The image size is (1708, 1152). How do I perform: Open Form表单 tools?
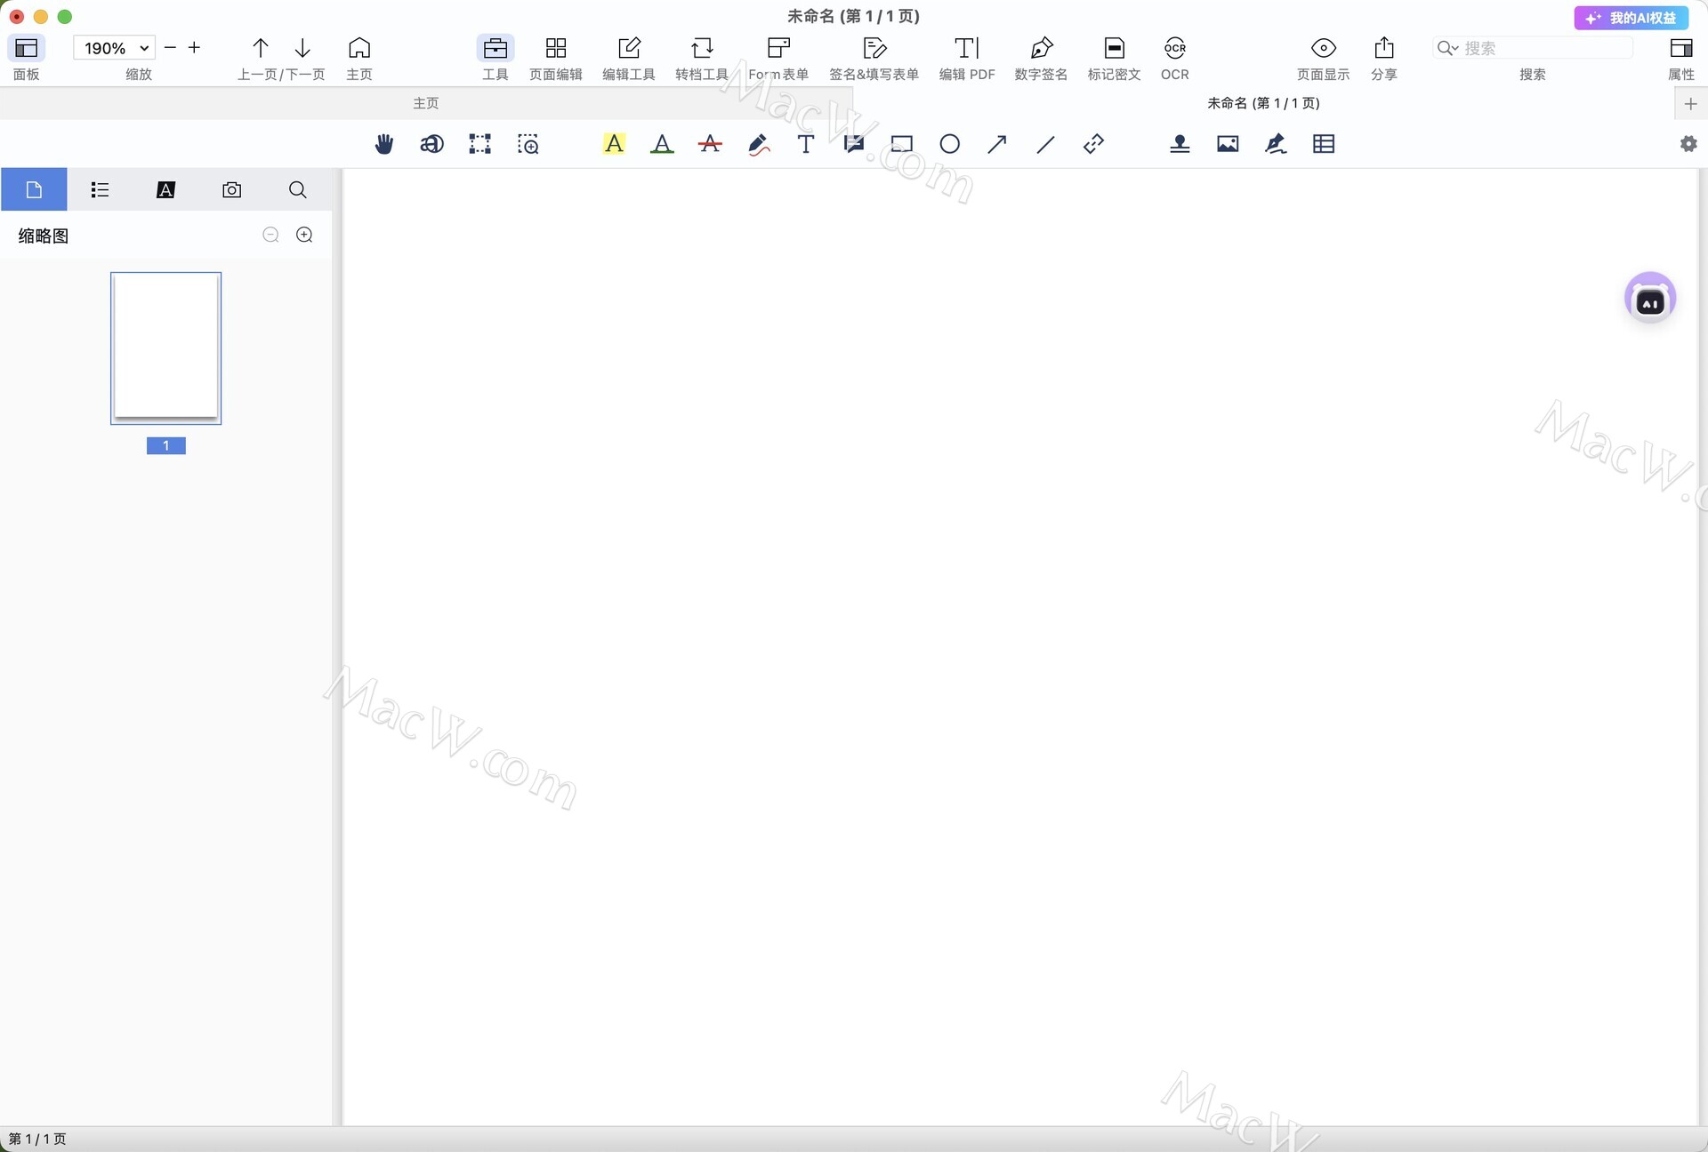coord(778,48)
